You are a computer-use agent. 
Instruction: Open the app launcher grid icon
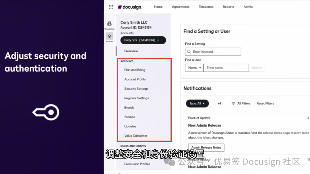pyautogui.click(x=111, y=7)
